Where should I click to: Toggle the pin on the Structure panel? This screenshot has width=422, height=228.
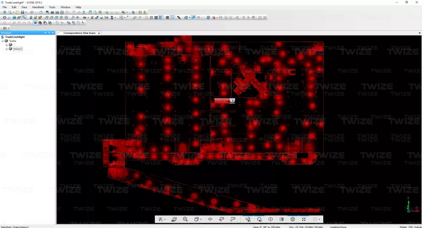pos(49,33)
